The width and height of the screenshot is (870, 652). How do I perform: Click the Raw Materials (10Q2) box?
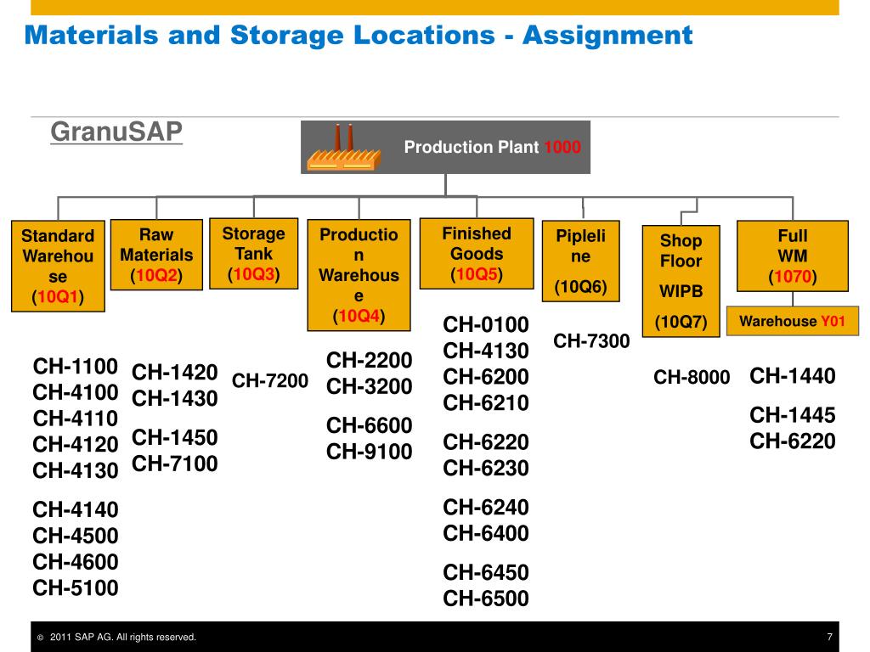(156, 255)
